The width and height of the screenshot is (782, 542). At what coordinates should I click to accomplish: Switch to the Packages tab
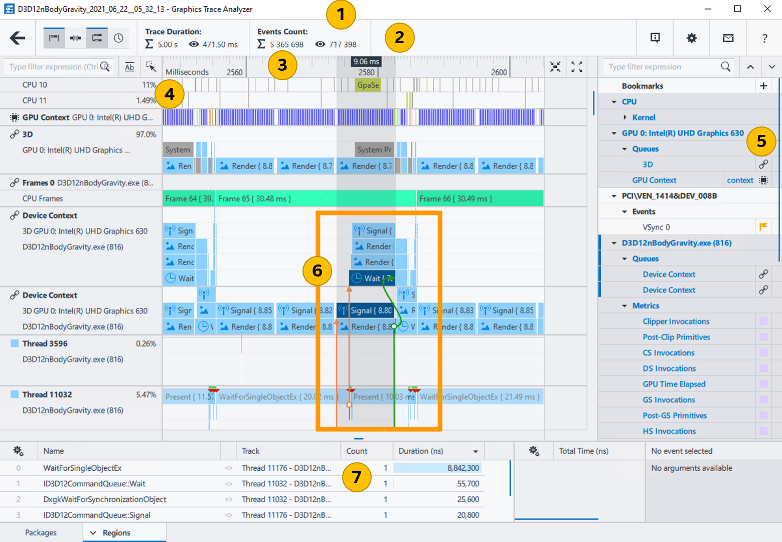coord(41,532)
